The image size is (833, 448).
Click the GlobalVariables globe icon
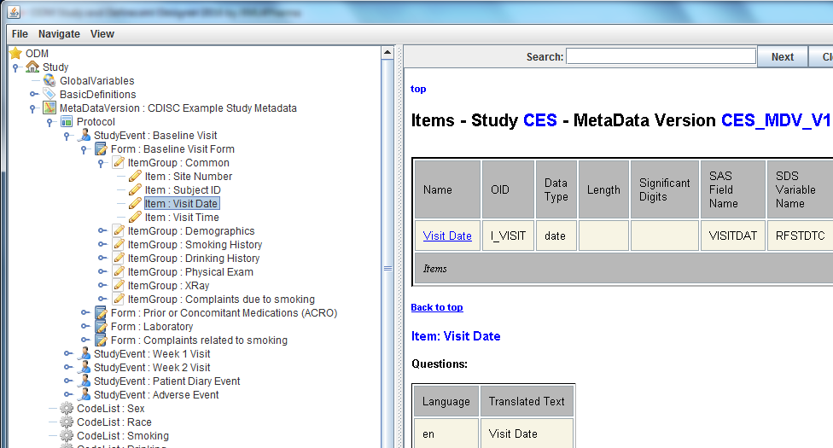50,80
